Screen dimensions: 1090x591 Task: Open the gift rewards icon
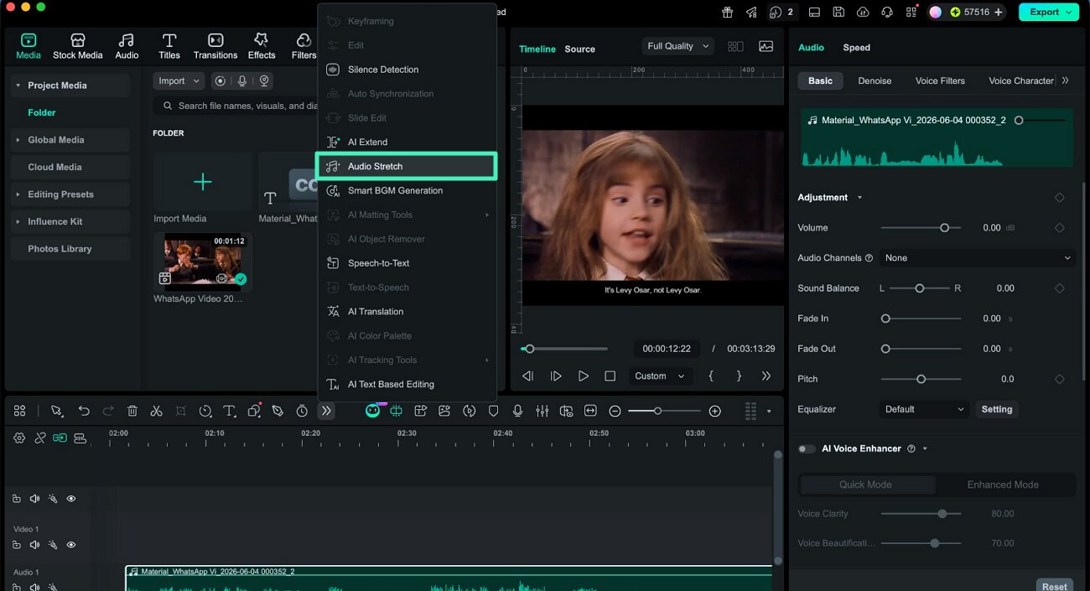pos(727,12)
